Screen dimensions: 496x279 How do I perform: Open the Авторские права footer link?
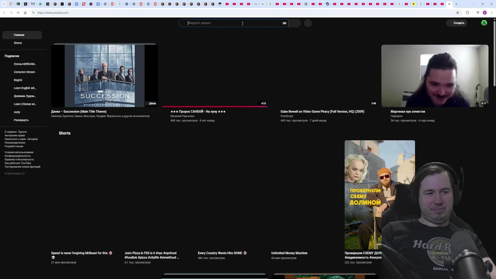[15, 136]
